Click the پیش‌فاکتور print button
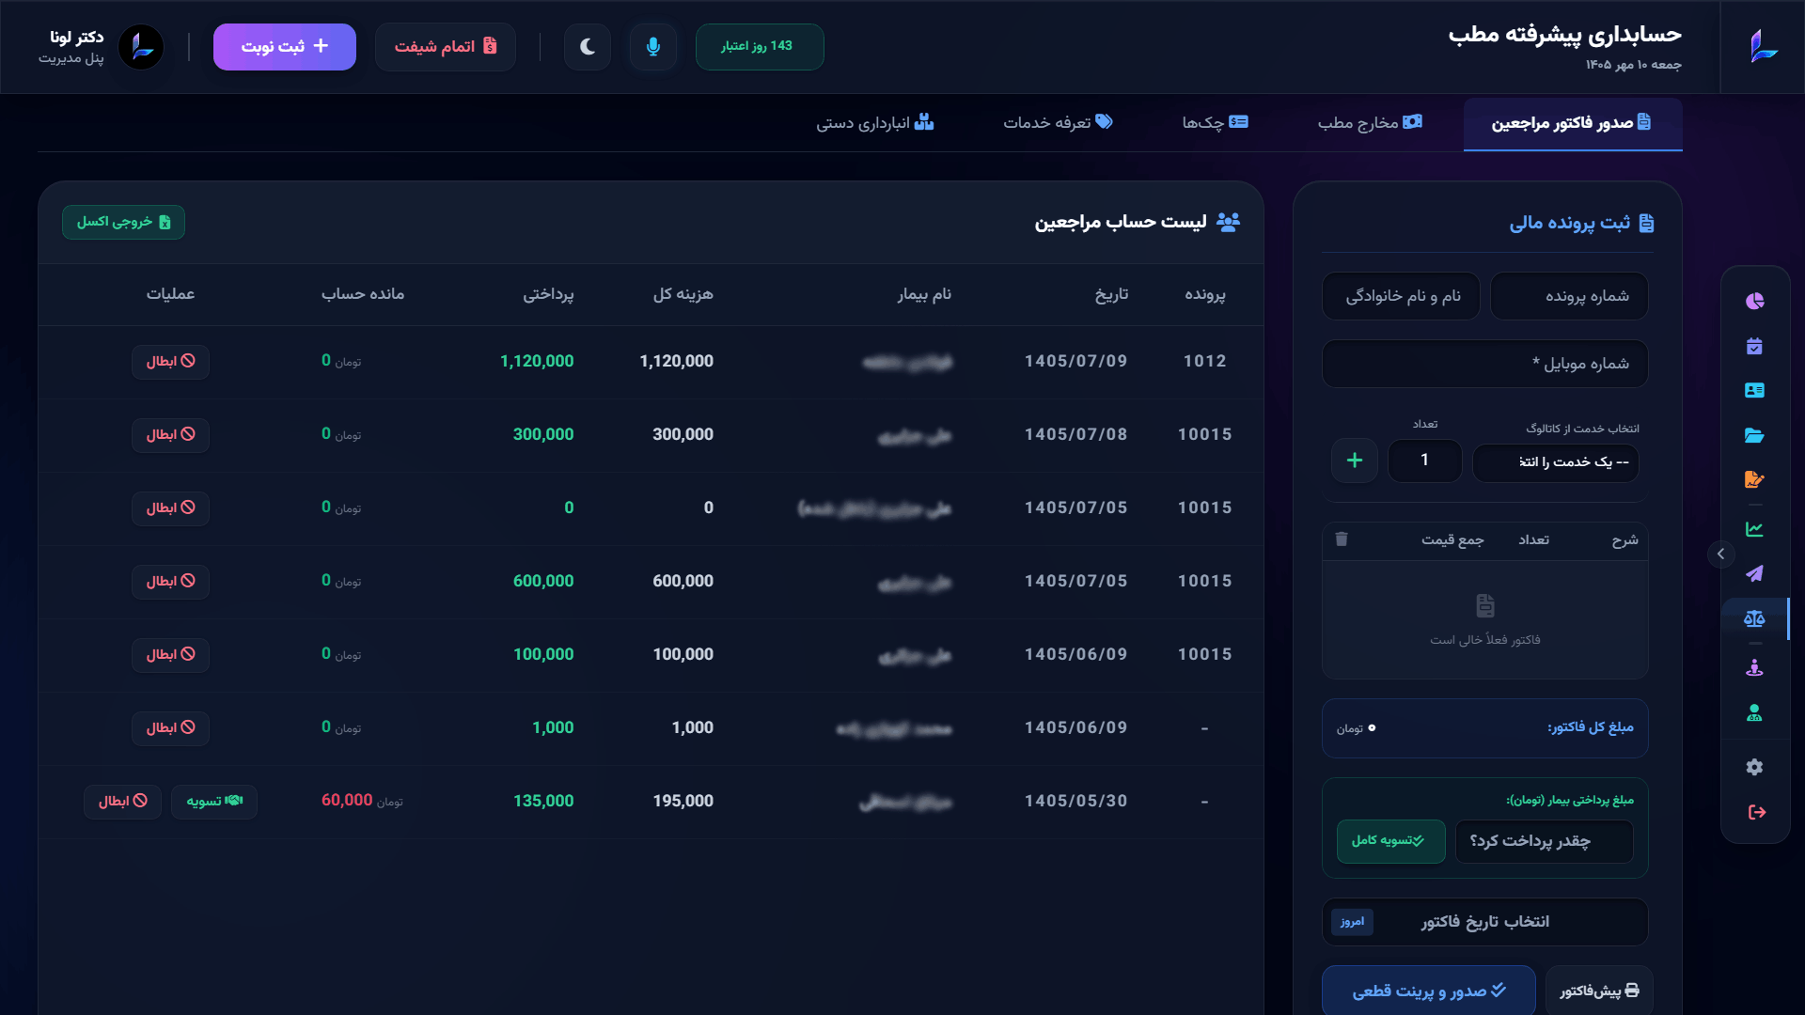This screenshot has width=1805, height=1015. click(x=1599, y=991)
